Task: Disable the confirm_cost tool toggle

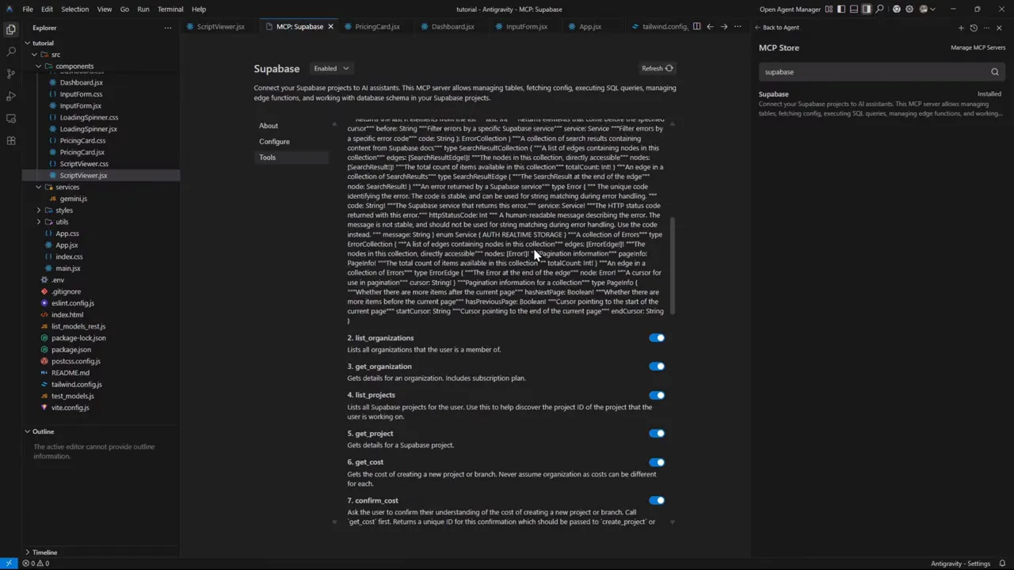Action: pos(657,500)
